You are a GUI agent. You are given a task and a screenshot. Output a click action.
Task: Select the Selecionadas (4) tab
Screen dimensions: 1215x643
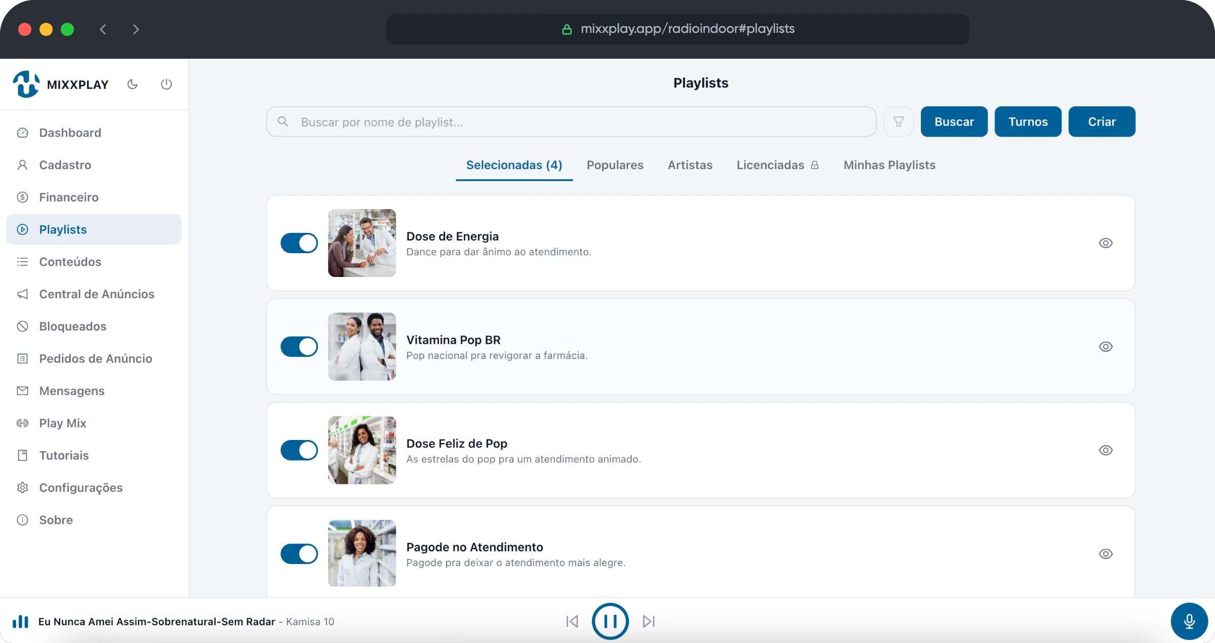(514, 165)
